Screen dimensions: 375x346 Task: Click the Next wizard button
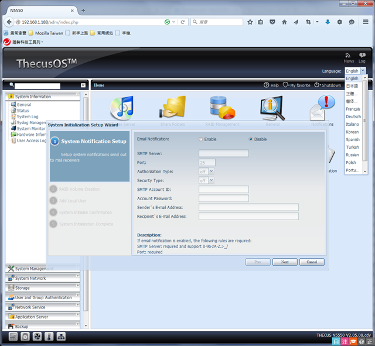coord(285,262)
